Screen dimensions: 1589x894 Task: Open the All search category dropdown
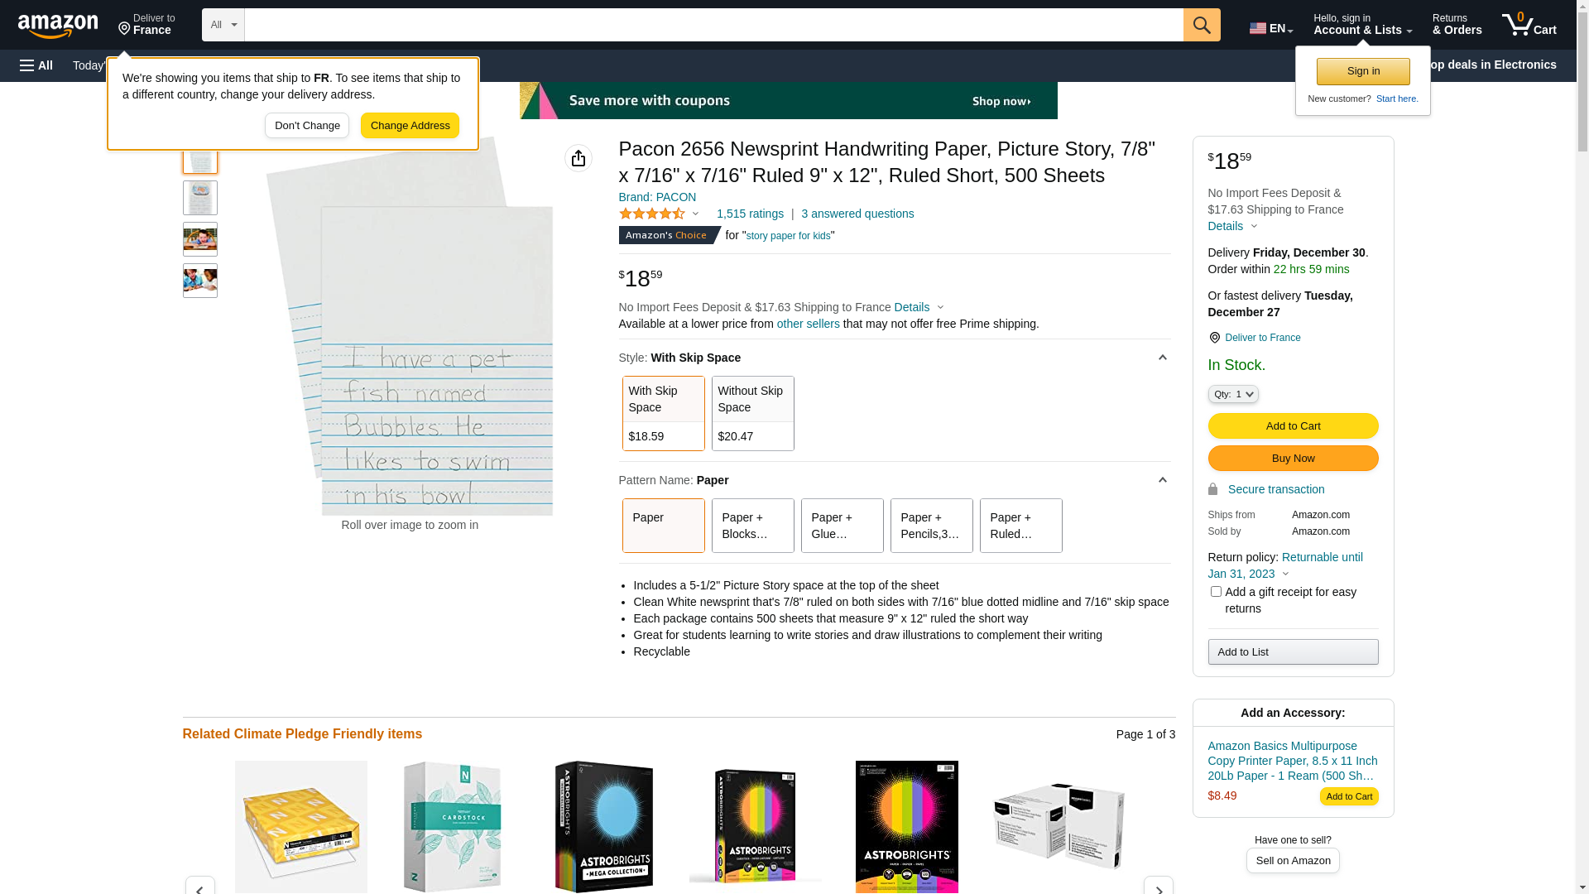point(223,25)
